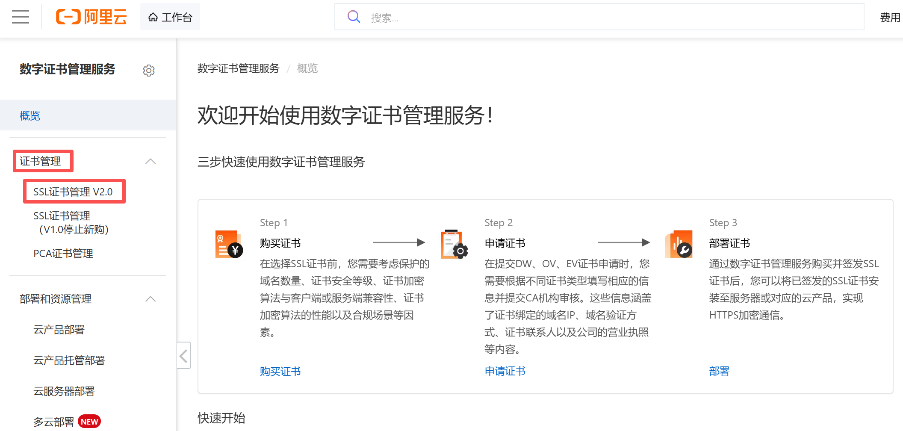Image resolution: width=903 pixels, height=431 pixels.
Task: Follow the blue 部署 link
Action: 719,371
